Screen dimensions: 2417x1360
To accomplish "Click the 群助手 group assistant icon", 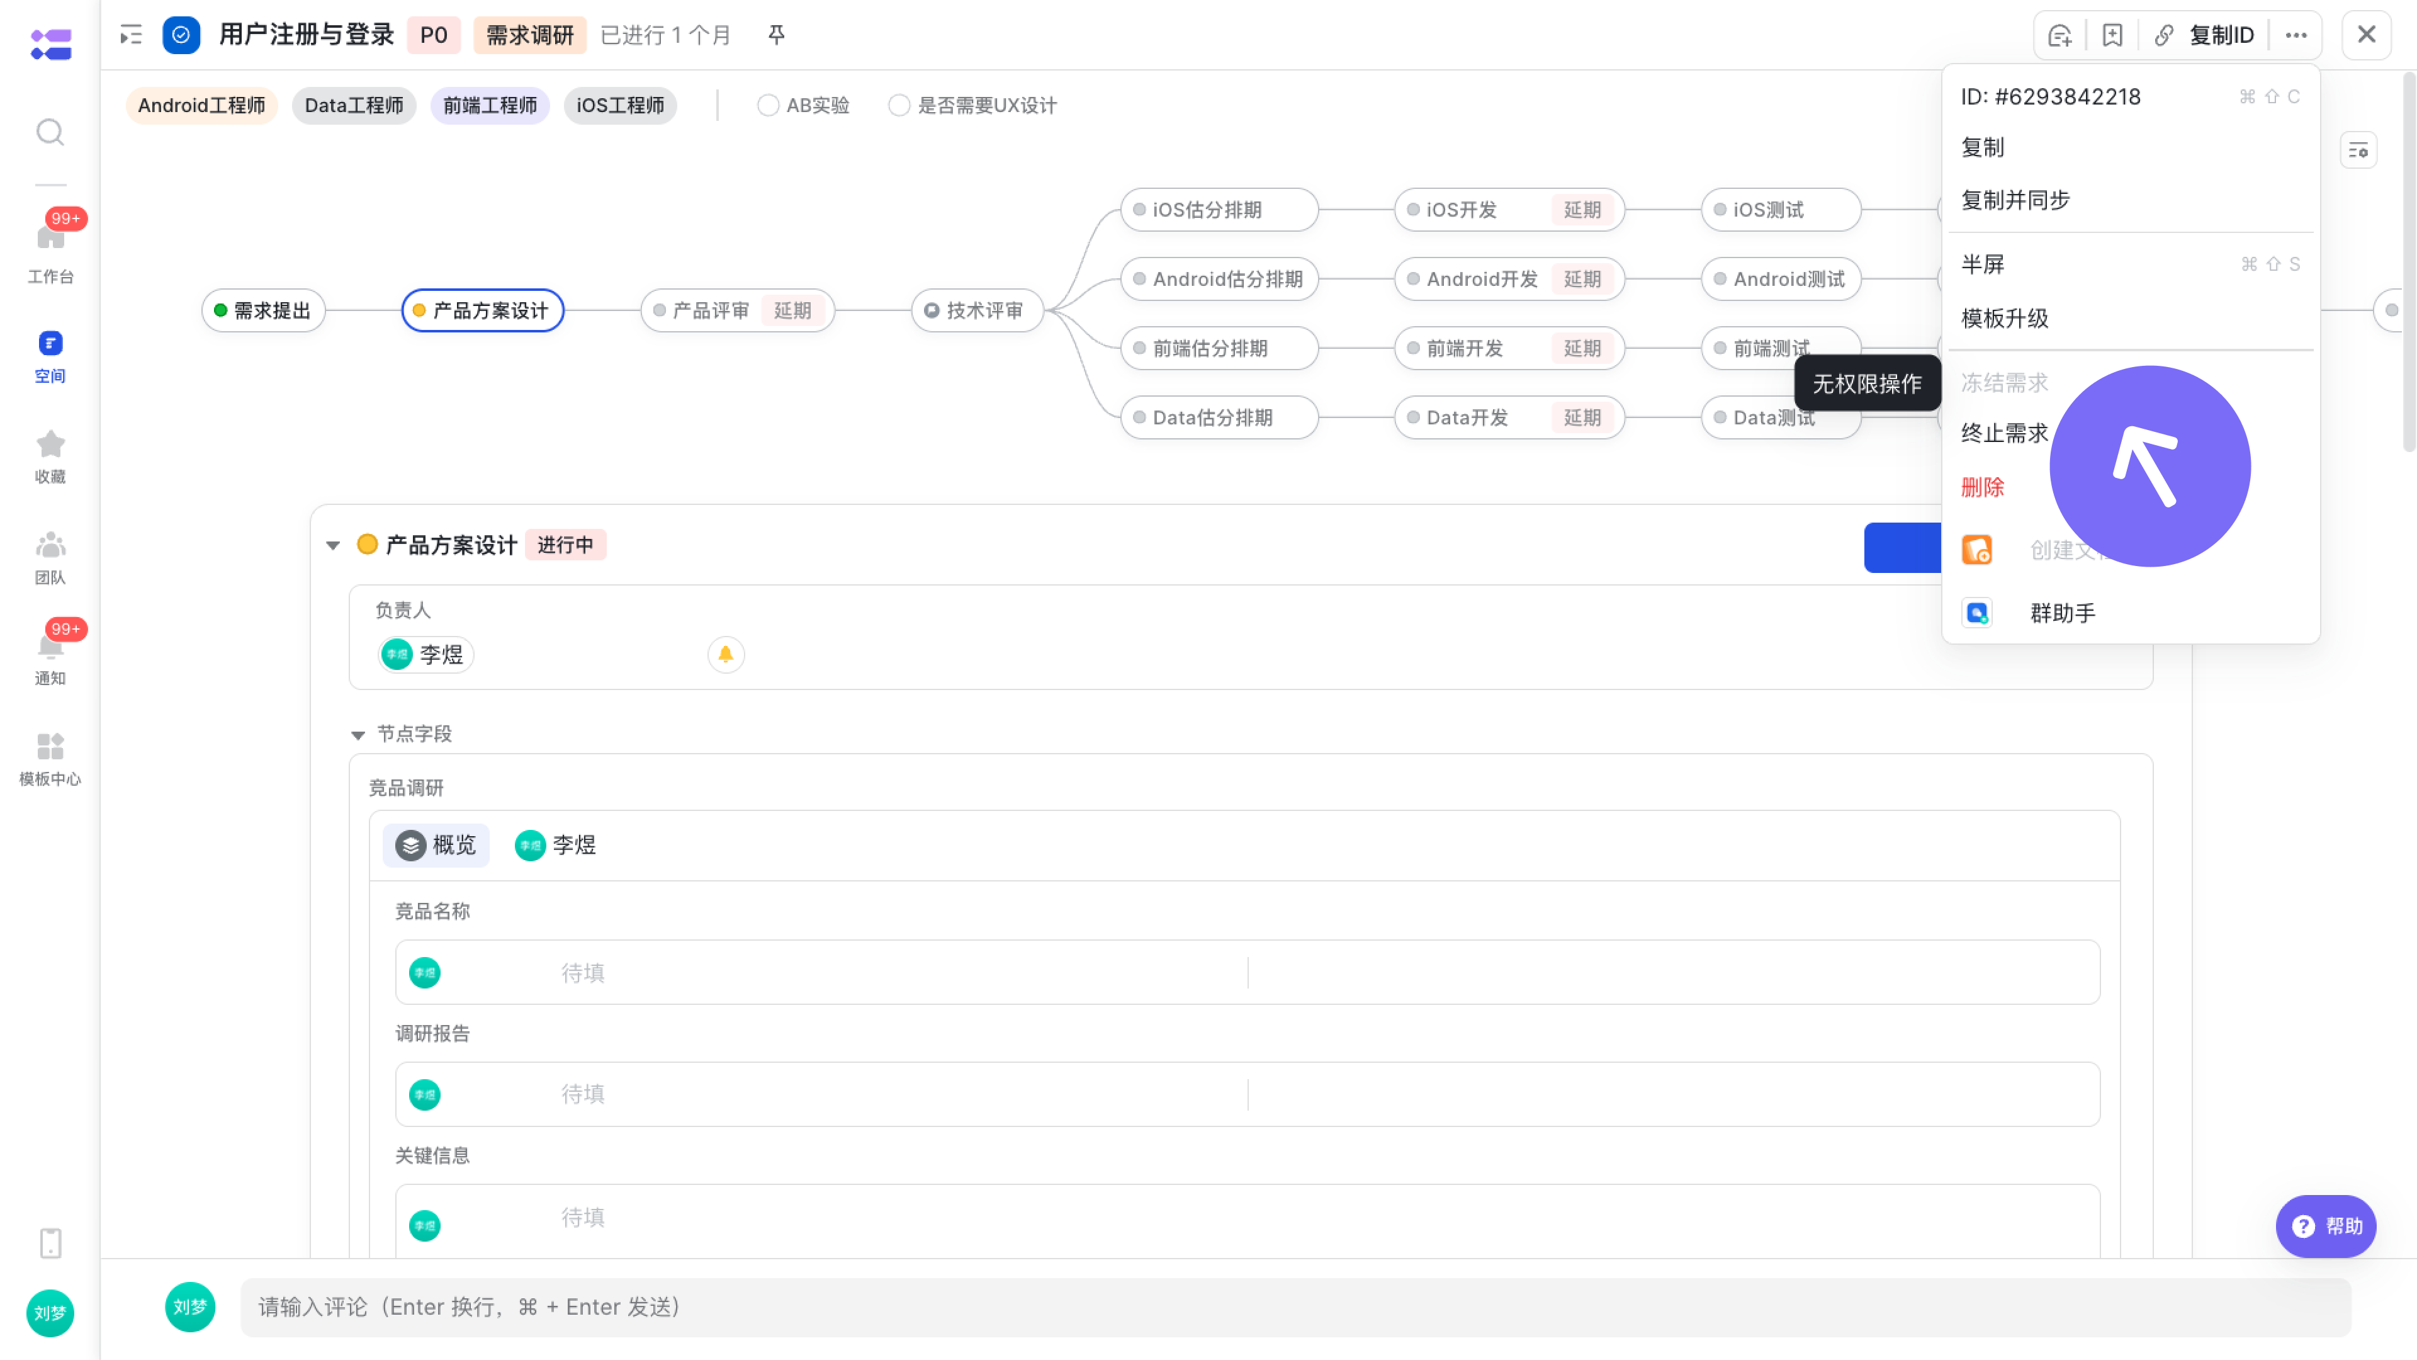I will [1977, 613].
